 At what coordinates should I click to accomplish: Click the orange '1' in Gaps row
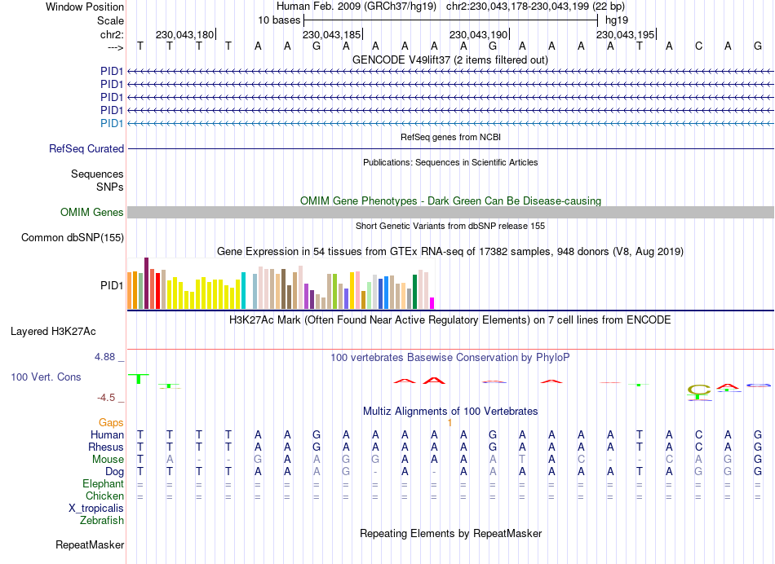[449, 423]
